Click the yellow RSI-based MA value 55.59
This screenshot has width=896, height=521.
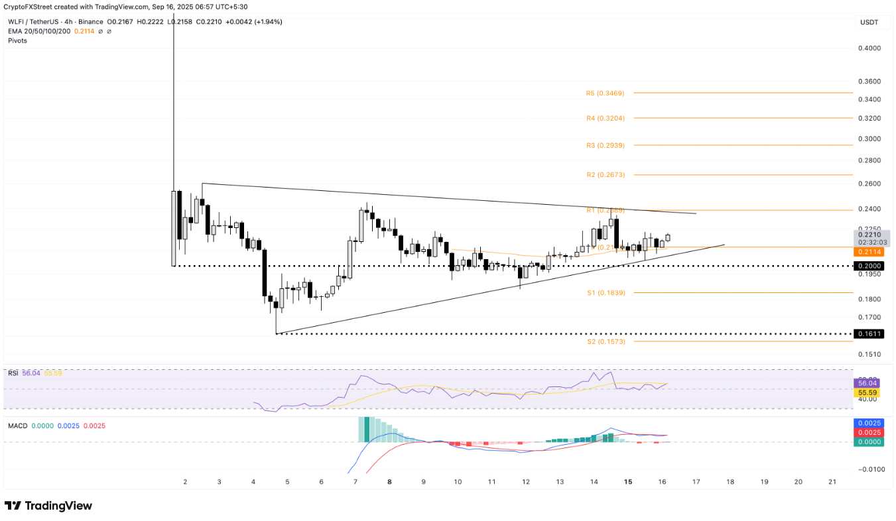(53, 373)
